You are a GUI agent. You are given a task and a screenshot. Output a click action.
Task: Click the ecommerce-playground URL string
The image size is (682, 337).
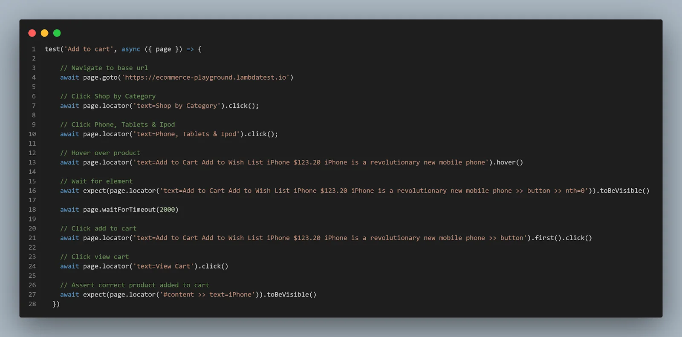[205, 77]
